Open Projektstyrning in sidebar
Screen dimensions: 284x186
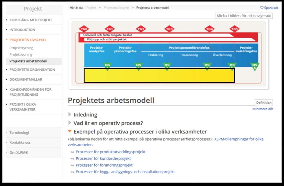coord(21,48)
